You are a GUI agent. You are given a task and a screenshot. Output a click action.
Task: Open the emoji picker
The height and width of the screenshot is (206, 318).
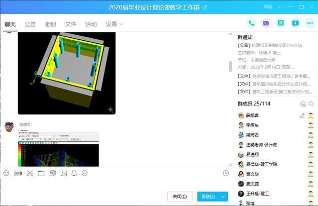(6, 173)
